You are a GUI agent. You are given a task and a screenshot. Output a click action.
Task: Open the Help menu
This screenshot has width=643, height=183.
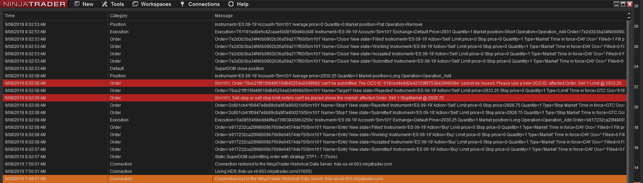(238, 4)
